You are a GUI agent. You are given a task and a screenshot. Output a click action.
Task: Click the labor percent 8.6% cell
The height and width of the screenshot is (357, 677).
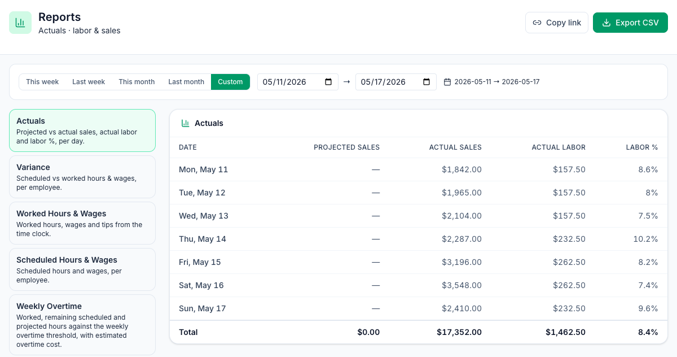(648, 169)
